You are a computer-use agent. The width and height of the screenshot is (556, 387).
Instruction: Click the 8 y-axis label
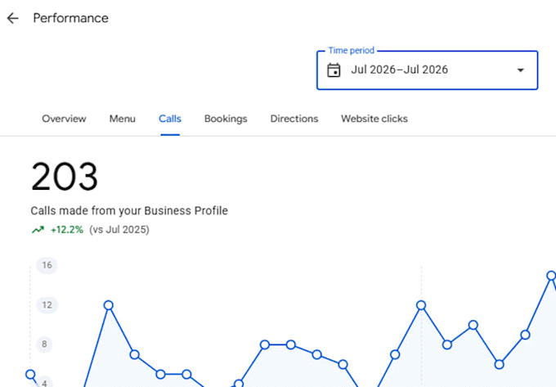(44, 344)
